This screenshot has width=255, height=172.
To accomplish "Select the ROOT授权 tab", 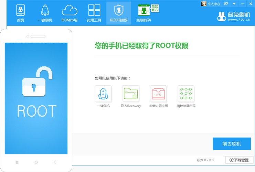I will [x=119, y=13].
